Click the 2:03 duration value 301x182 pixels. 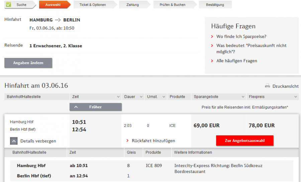pyautogui.click(x=128, y=126)
